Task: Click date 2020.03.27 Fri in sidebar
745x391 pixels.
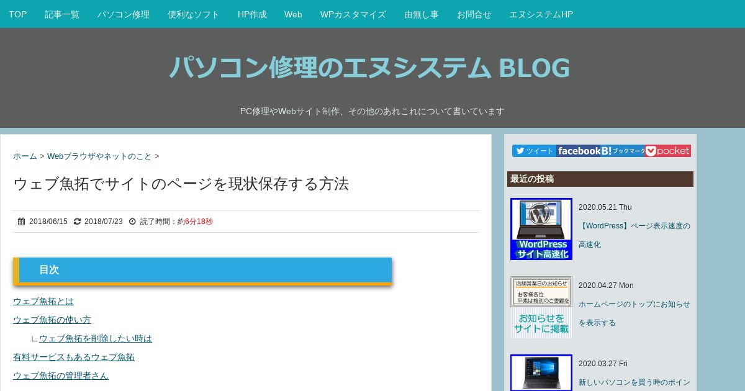Action: (x=603, y=364)
